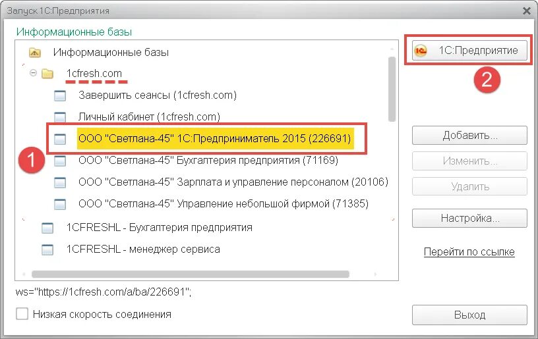Click the Изменить... button
538x339 pixels.
click(x=469, y=161)
